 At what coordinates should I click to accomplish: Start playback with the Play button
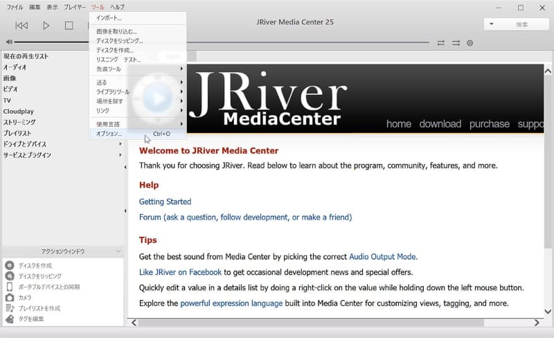tap(46, 26)
